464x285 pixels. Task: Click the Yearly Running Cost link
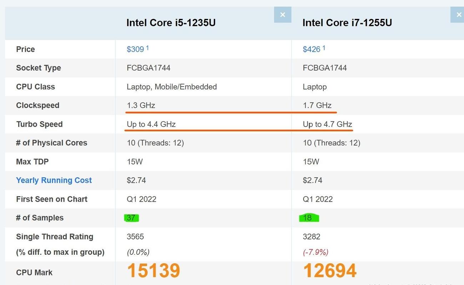click(54, 180)
